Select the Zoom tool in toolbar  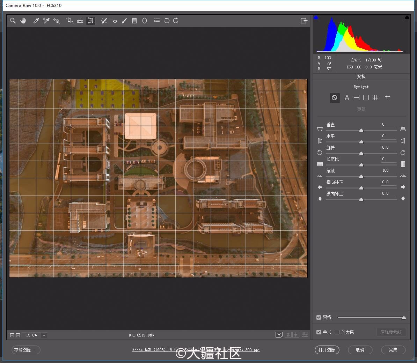(x=13, y=21)
